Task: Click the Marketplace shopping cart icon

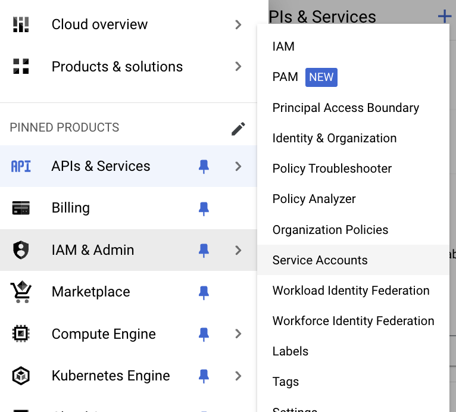Action: click(21, 292)
